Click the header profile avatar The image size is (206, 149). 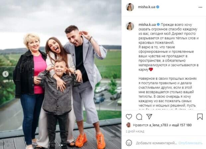(x=130, y=7)
